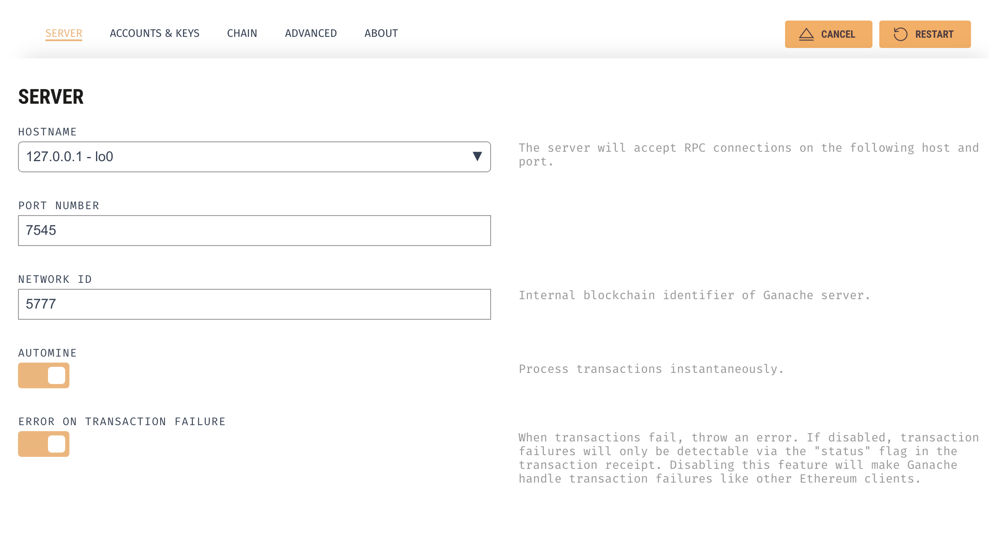Click the HOSTNAME field label
The image size is (989, 552).
(x=48, y=132)
